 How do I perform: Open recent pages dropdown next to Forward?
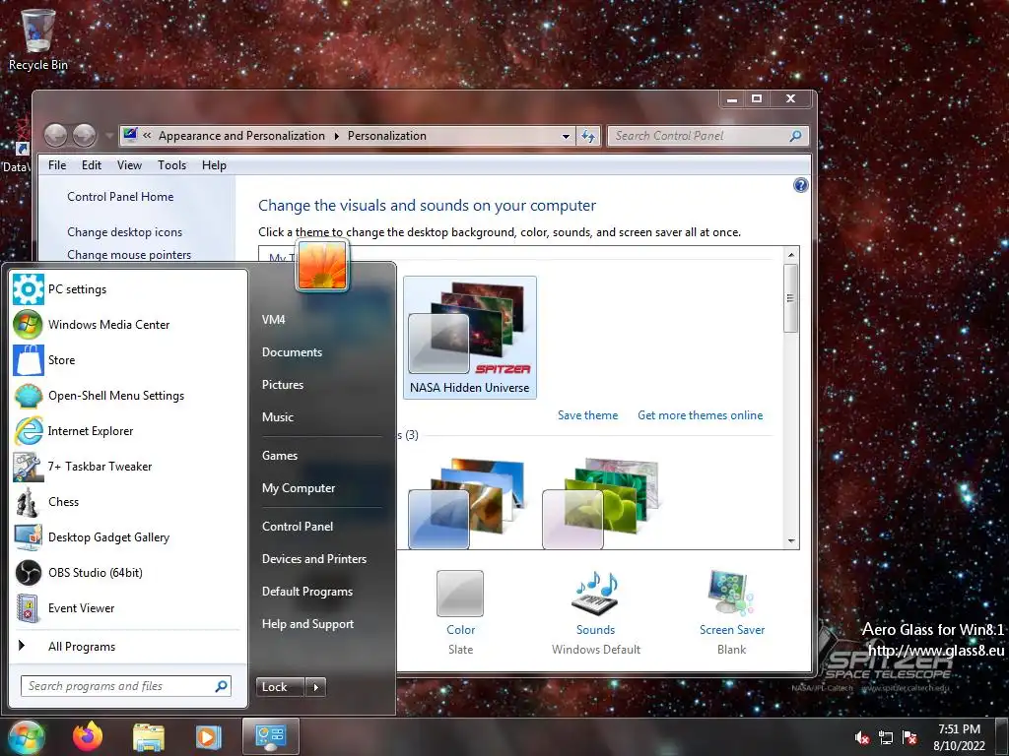[108, 136]
